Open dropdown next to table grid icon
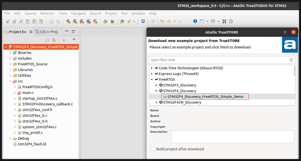Viewport: 301px width, 161px height. (x=219, y=21)
